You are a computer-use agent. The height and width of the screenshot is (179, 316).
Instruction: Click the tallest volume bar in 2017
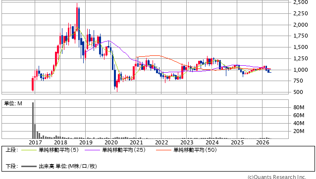(x=33, y=121)
